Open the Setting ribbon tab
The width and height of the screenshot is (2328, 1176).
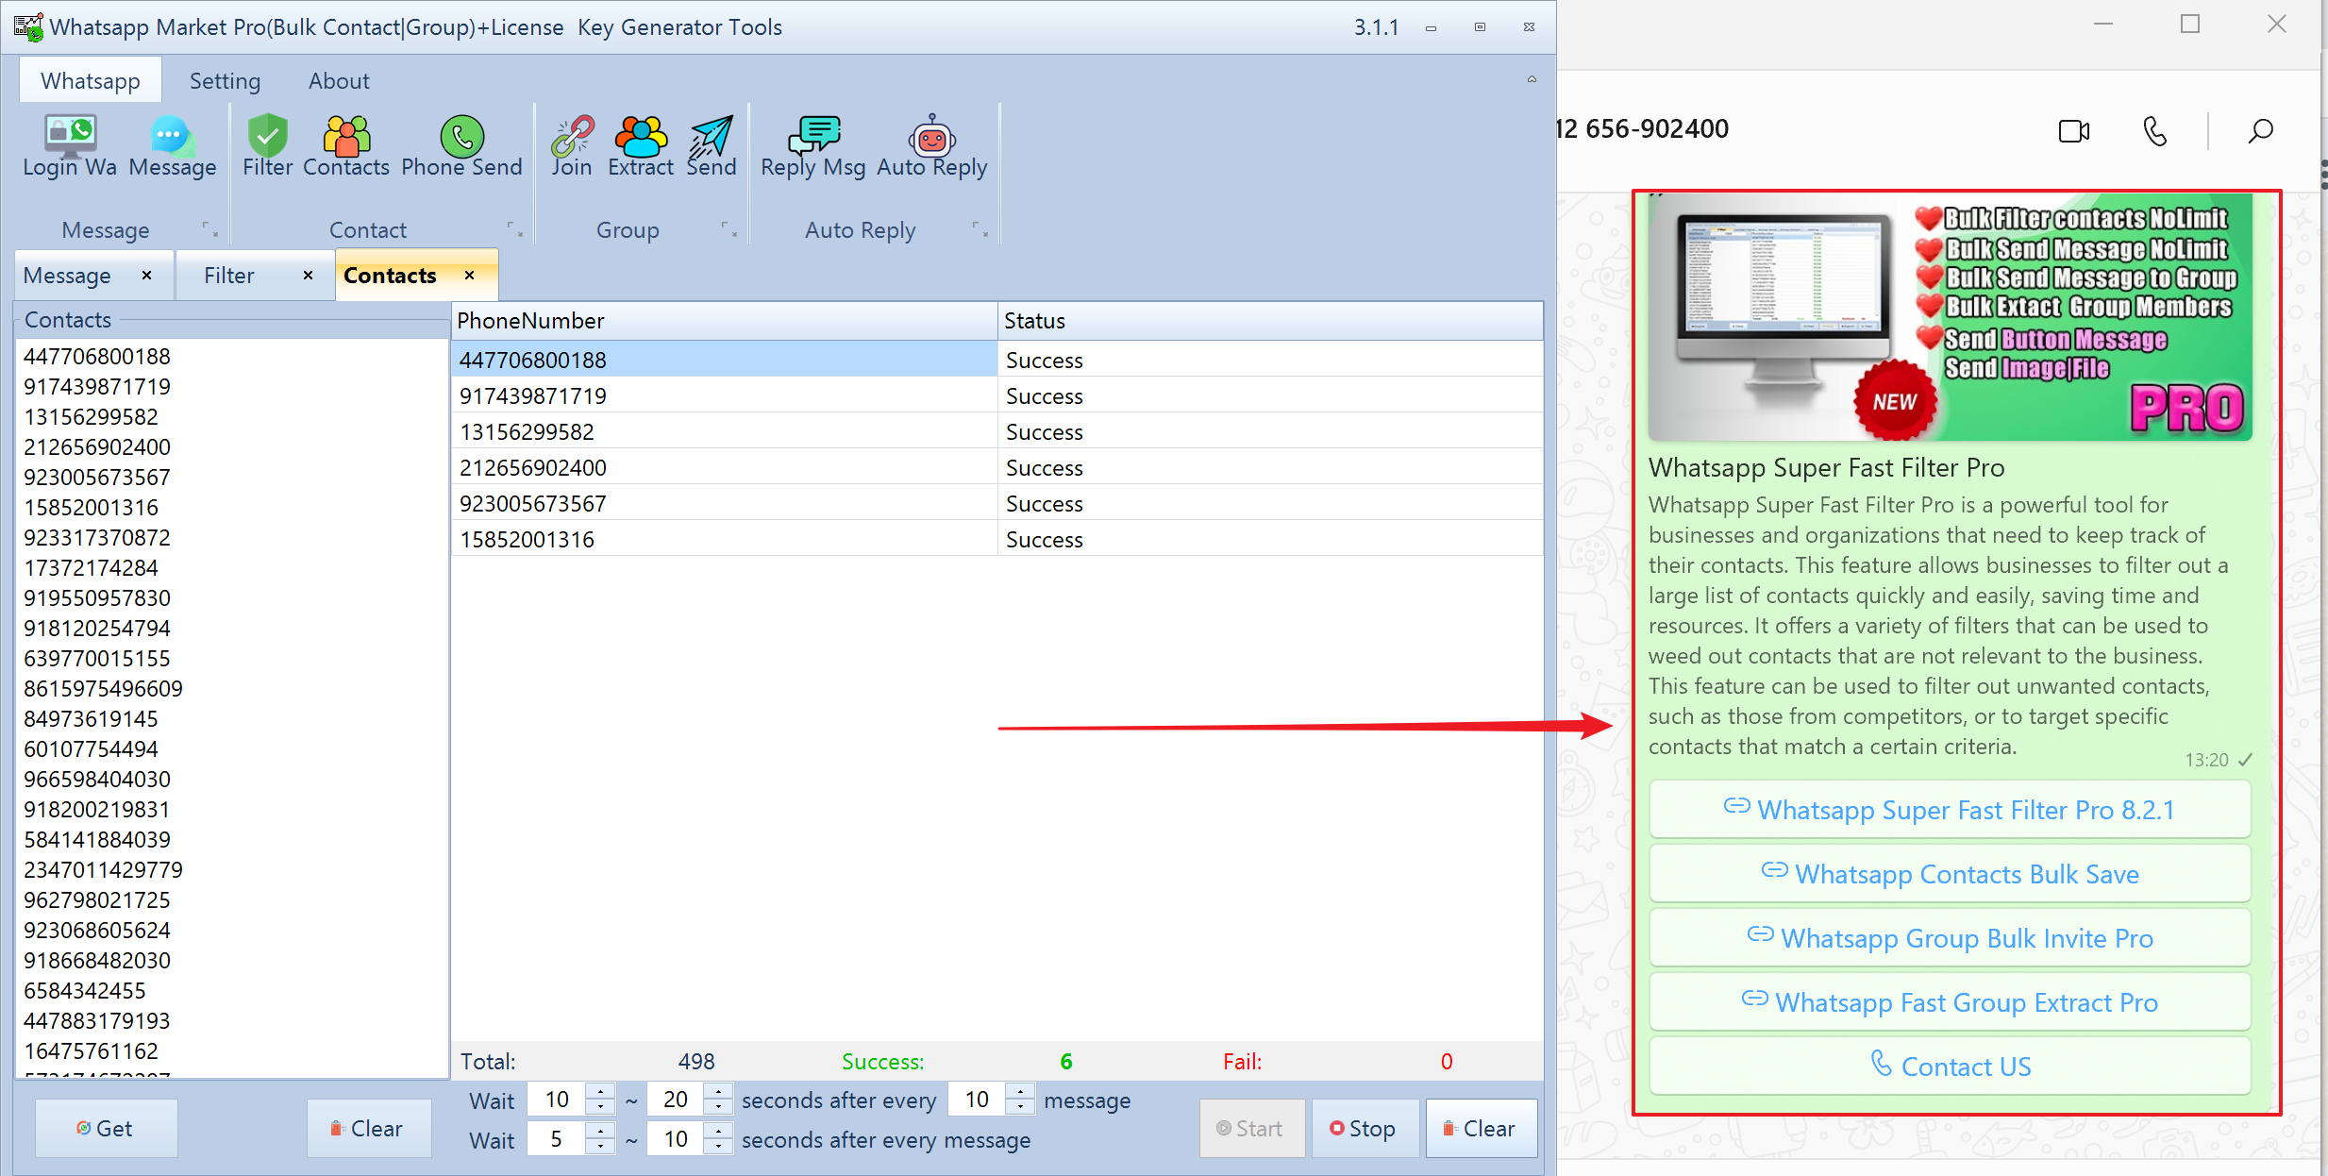[225, 80]
